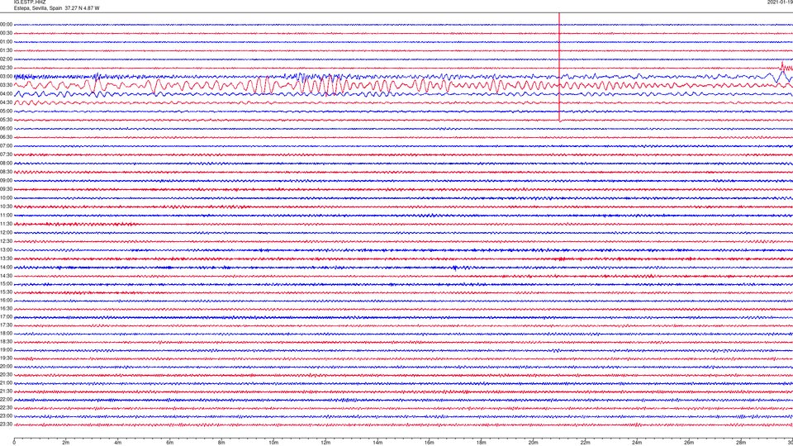This screenshot has height=446, width=793.
Task: Select the 21:00 trace time label
Action: (x=6, y=382)
